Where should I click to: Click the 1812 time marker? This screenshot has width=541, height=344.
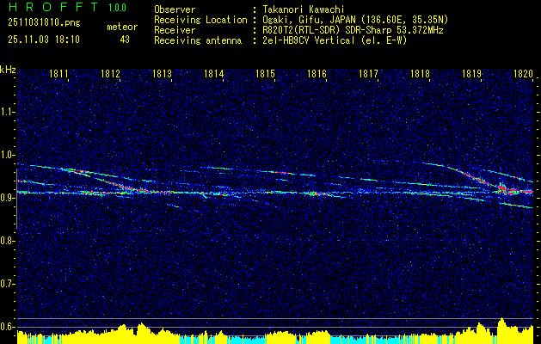coord(110,73)
